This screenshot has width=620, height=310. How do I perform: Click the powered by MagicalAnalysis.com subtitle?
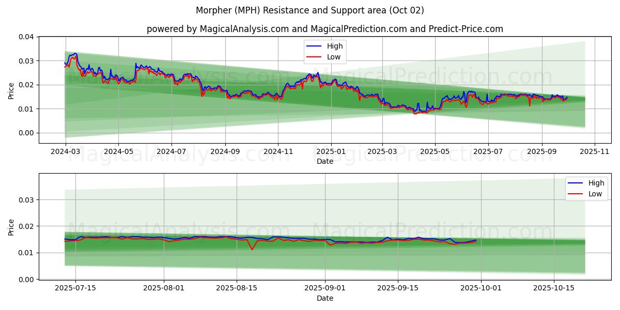pyautogui.click(x=324, y=29)
